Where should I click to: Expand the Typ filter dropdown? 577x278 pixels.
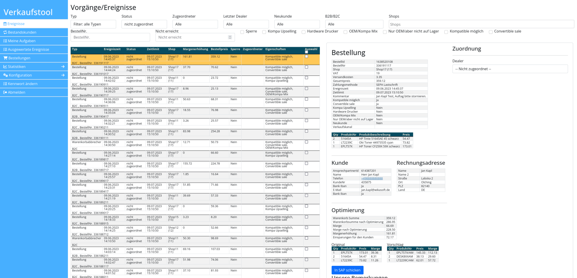[x=93, y=24]
